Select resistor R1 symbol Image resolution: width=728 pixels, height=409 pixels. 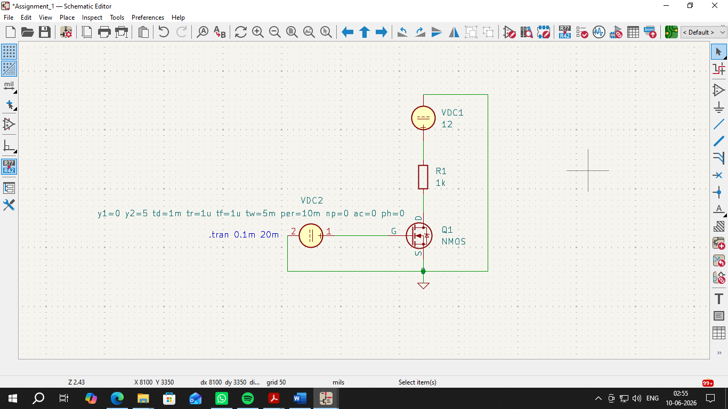pyautogui.click(x=423, y=177)
